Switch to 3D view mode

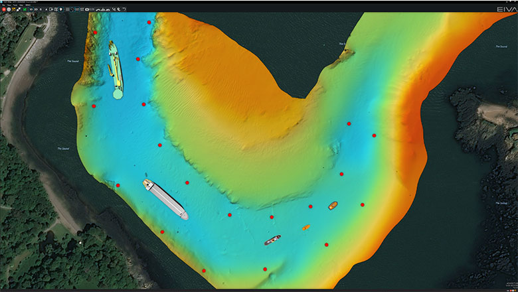[31, 9]
